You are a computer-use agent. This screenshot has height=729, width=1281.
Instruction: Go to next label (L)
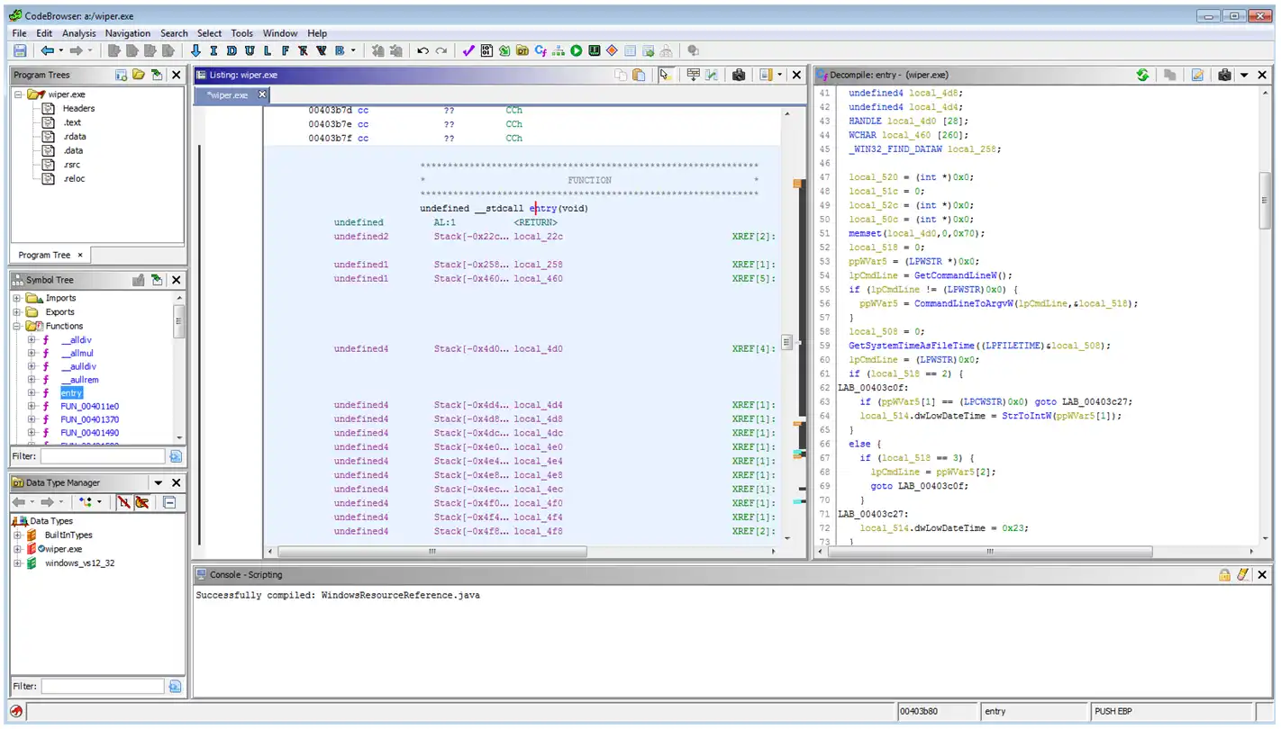tap(267, 51)
